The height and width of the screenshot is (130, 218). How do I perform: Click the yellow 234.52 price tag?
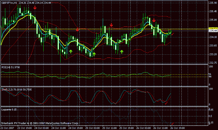point(213,29)
